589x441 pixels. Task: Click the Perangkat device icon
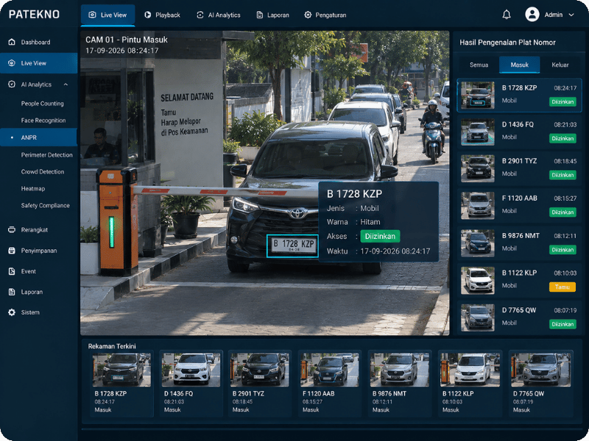coord(12,230)
